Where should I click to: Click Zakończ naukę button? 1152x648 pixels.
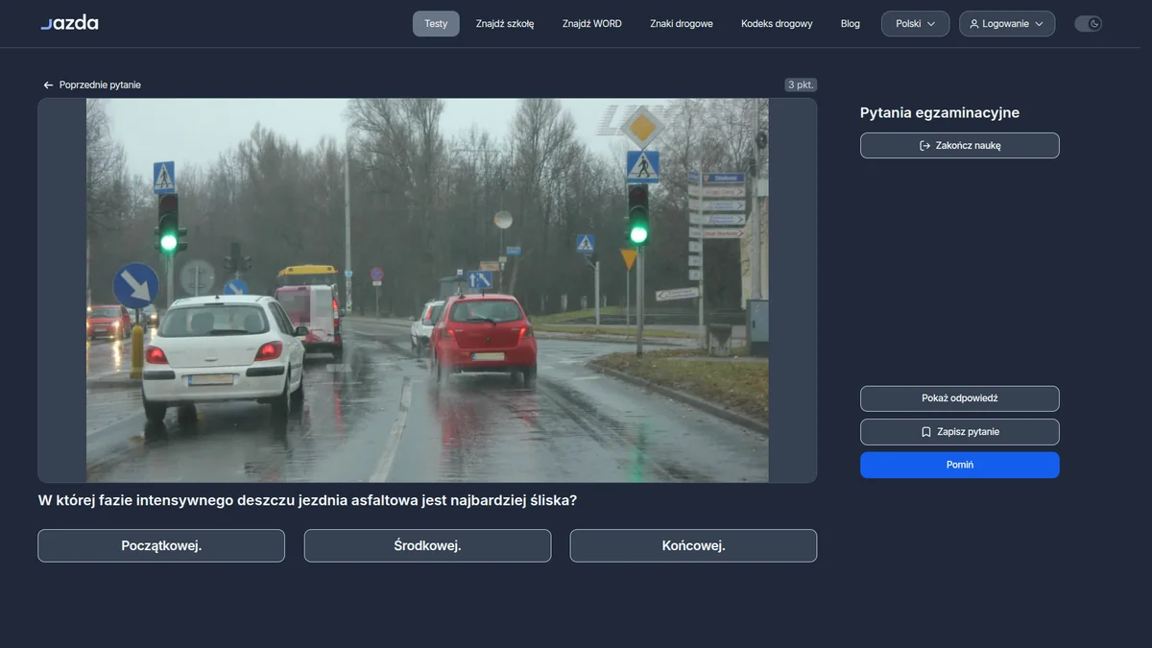(x=960, y=146)
